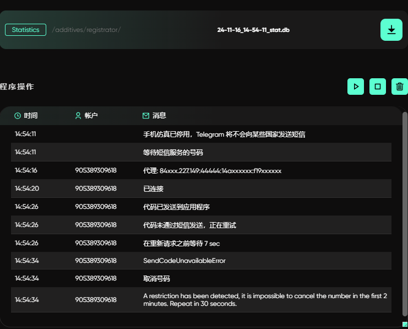Click the 消息 column header label
The height and width of the screenshot is (329, 408).
[159, 116]
